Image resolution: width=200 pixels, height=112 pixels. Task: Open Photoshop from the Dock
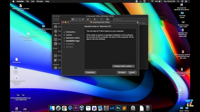[x=118, y=108]
